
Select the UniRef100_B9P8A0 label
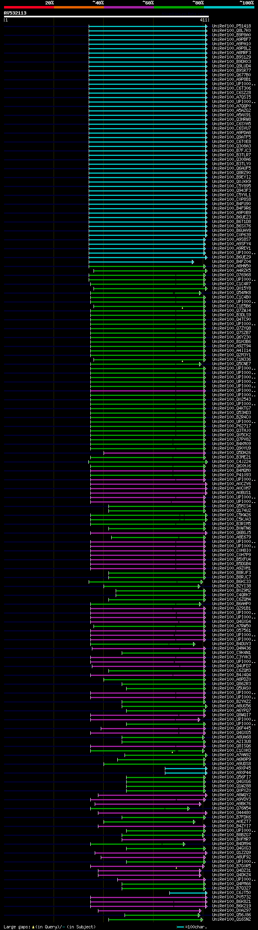[231, 35]
